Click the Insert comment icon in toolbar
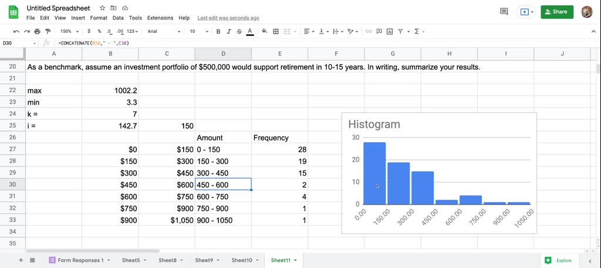601x268 pixels. [x=379, y=31]
